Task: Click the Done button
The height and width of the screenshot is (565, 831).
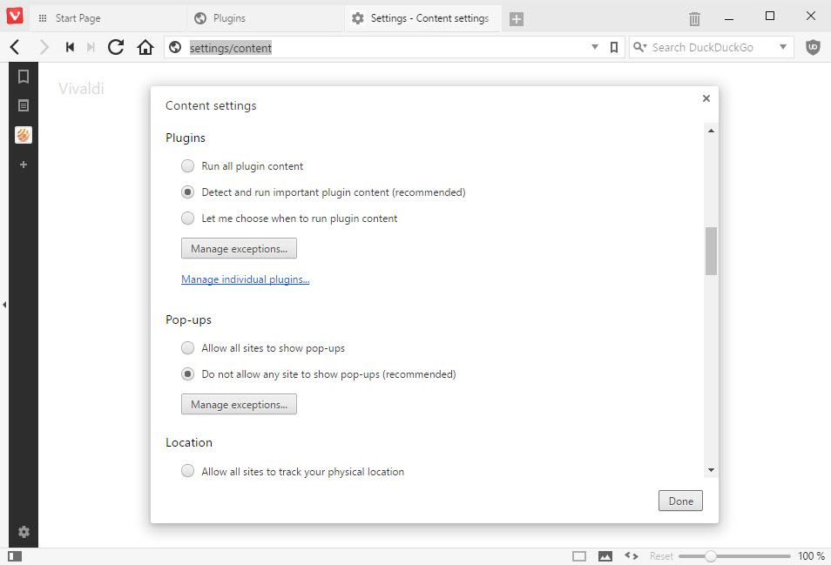Action: tap(680, 501)
